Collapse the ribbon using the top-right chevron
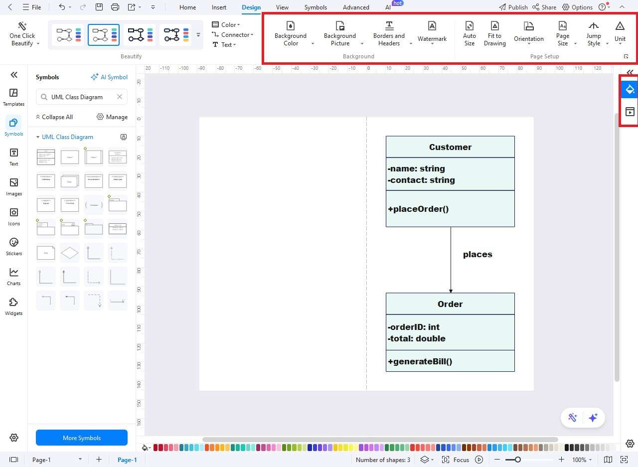The image size is (638, 467). tap(622, 7)
